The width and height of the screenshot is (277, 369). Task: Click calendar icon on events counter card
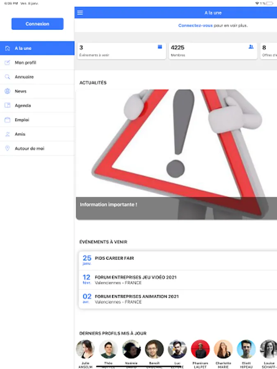pyautogui.click(x=160, y=47)
